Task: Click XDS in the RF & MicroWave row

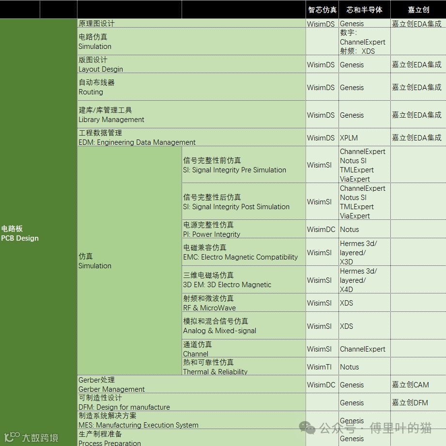Action: (x=364, y=303)
